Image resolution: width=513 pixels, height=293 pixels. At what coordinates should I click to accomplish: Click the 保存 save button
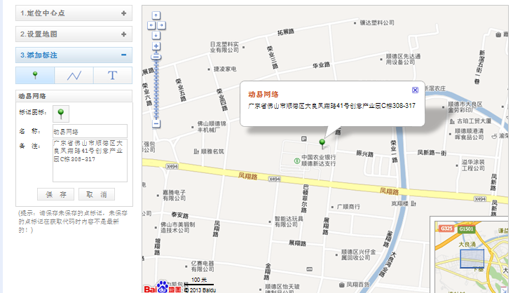point(55,194)
